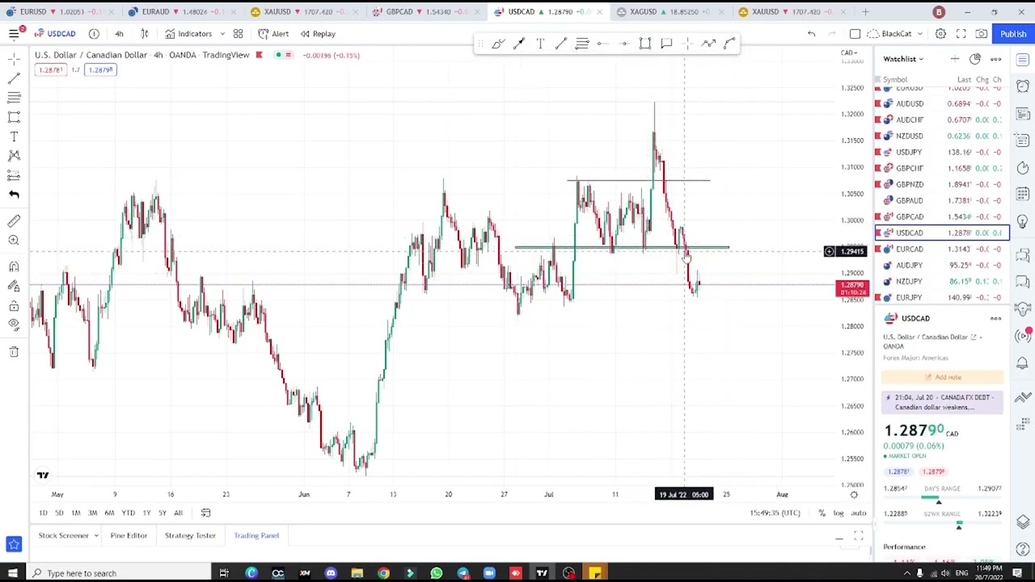Viewport: 1035px width, 582px height.
Task: Select the rectangle shape tool
Action: point(14,117)
